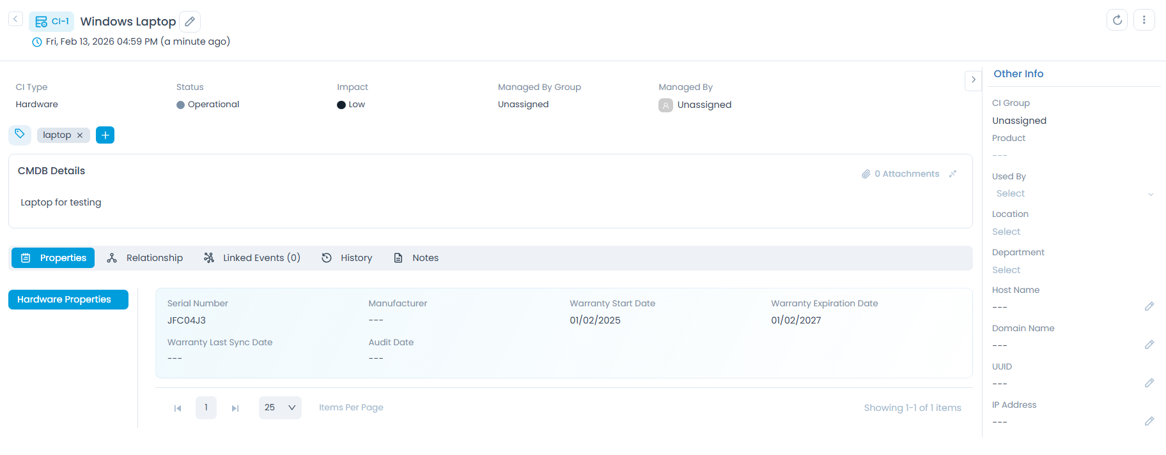Screen dimensions: 1166x455
Task: Edit the Host Name field
Action: pos(1149,307)
